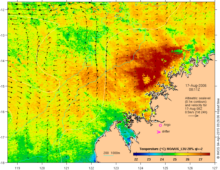Click the temperature color bar
Image resolution: width=220 pixels, height=170 pixels.
click(x=171, y=154)
